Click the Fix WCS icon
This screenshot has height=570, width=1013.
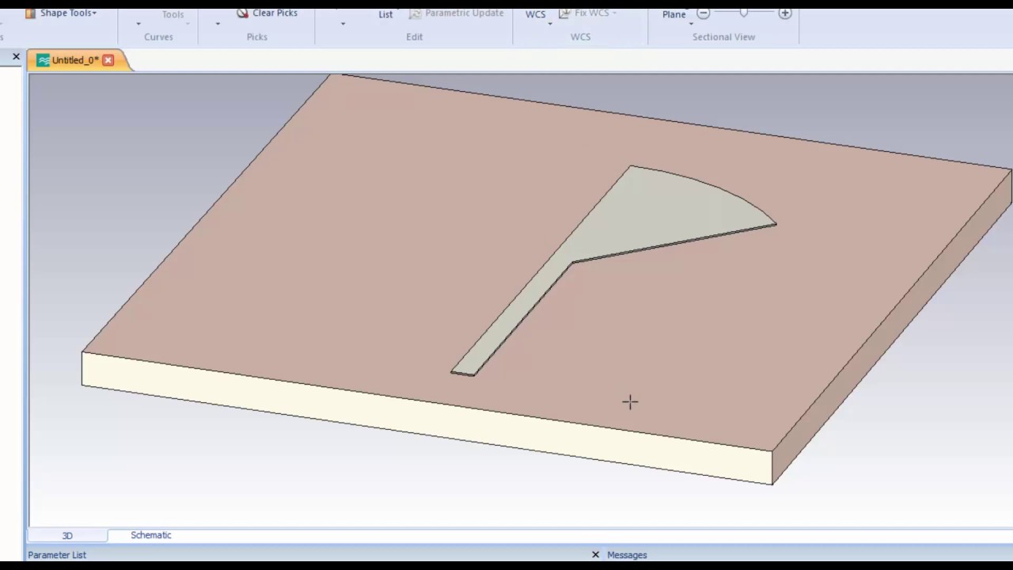coord(564,13)
